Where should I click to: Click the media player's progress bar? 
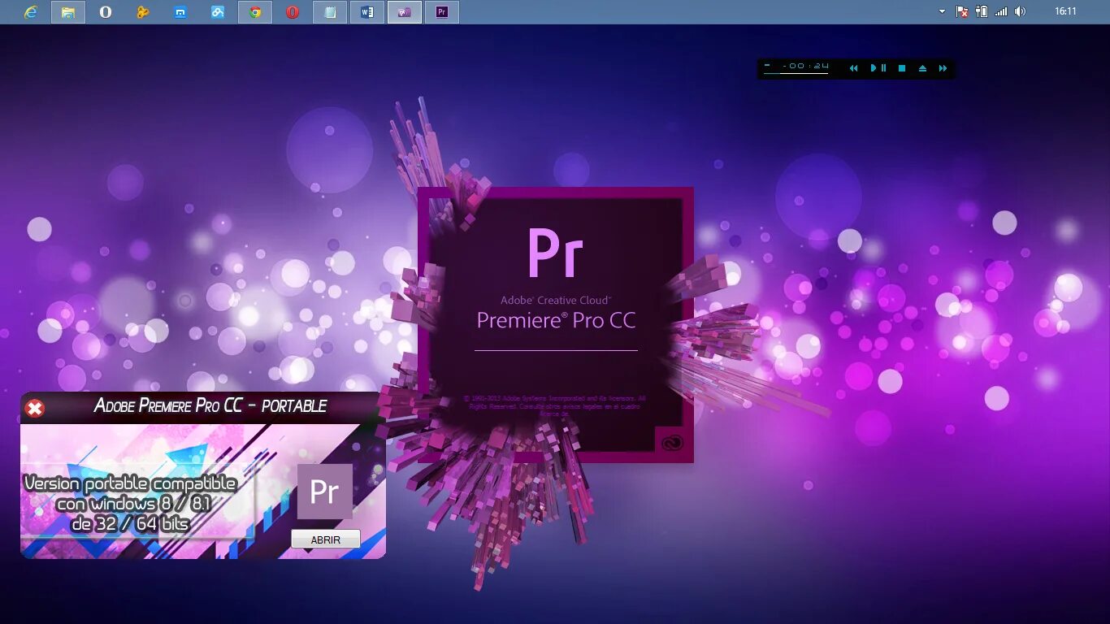[796, 74]
